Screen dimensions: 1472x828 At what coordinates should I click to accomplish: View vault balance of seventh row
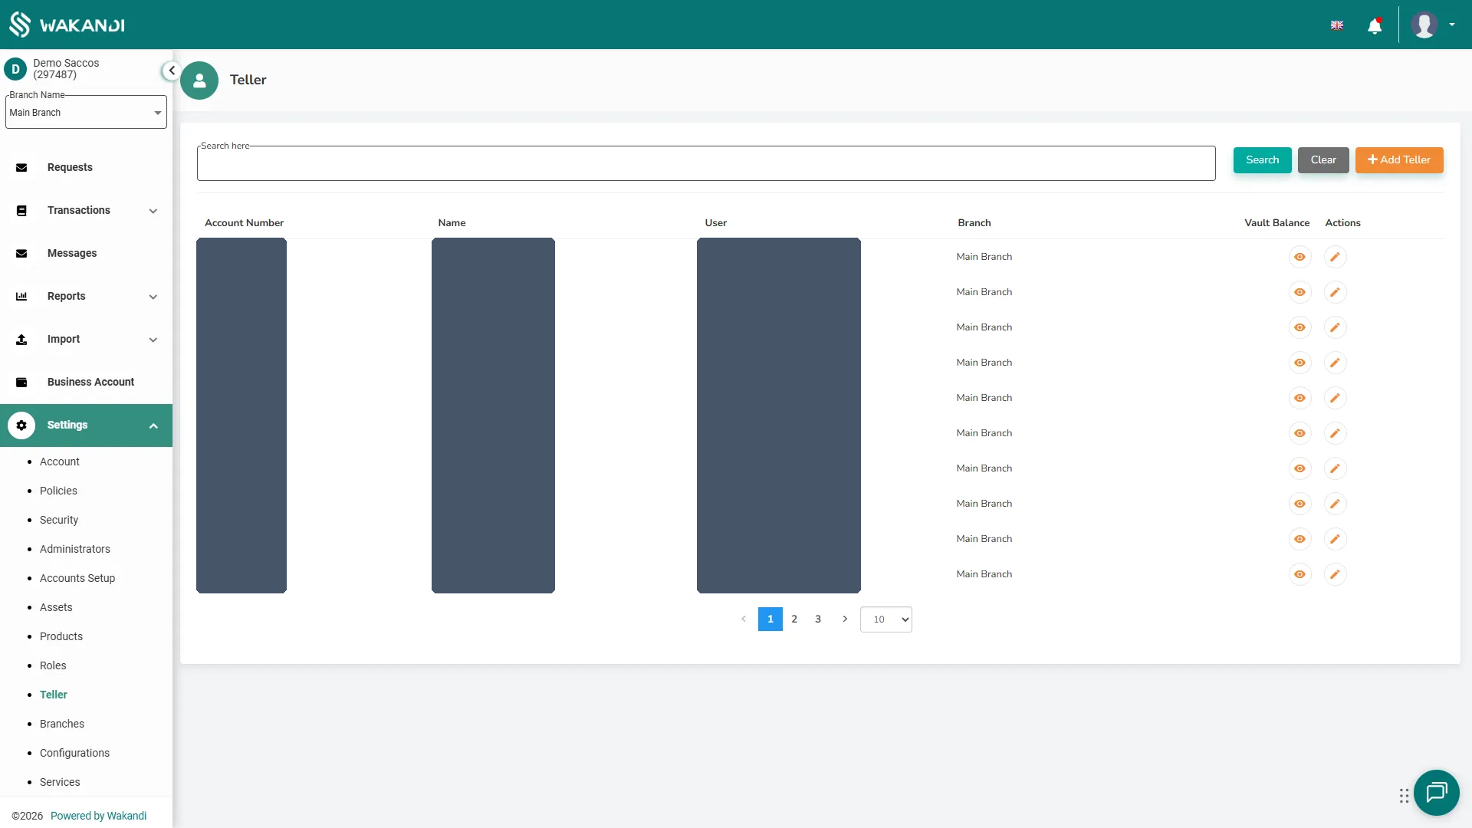point(1299,468)
